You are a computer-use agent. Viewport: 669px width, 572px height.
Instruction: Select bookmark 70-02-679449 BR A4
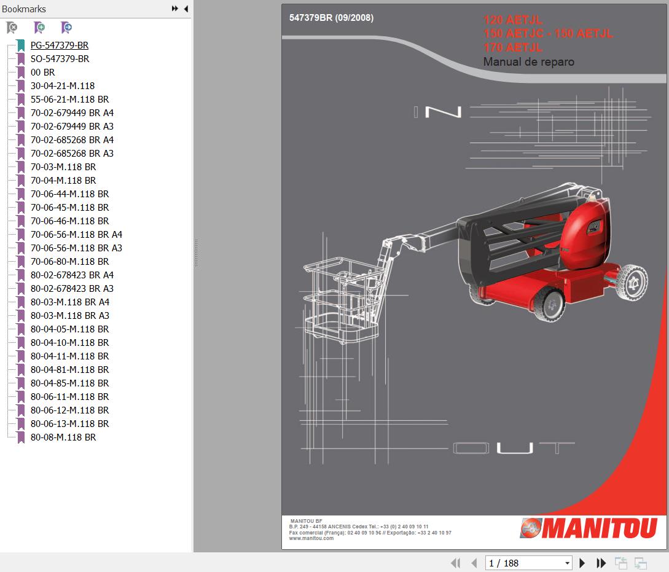tap(72, 113)
